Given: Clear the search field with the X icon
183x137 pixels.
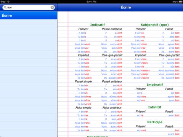Looking at the screenshot, I should click(52, 8).
